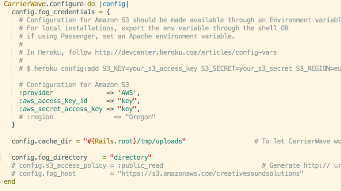
Task: Click the heroku config:add command comment
Action: tap(180, 68)
